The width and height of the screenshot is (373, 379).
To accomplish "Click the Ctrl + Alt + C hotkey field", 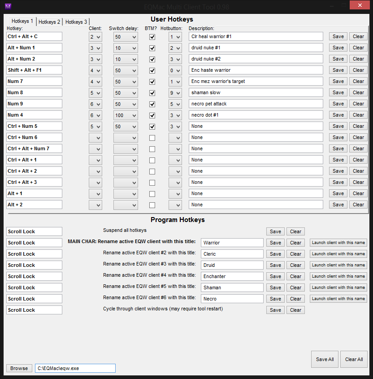I will pyautogui.click(x=34, y=36).
